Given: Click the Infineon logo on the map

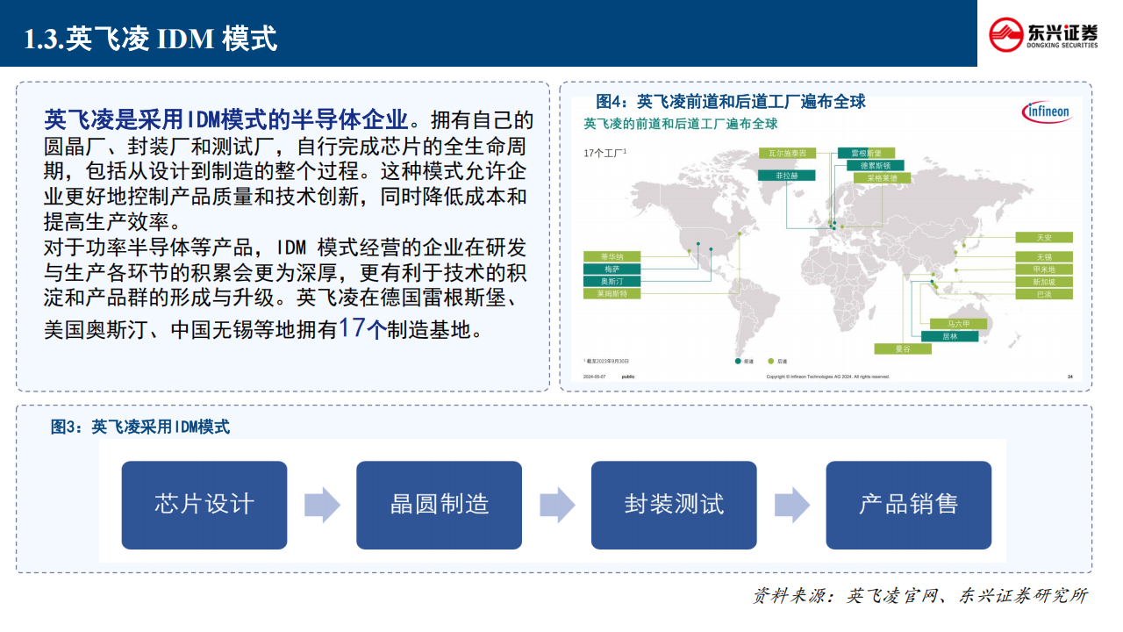Looking at the screenshot, I should click(1047, 111).
